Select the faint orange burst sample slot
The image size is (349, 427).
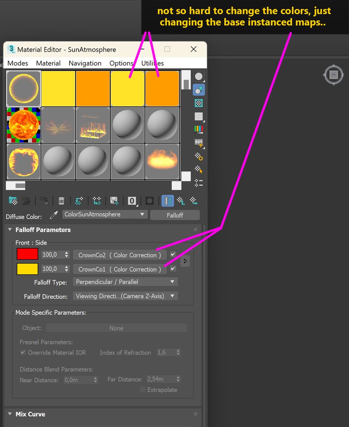[x=58, y=125]
